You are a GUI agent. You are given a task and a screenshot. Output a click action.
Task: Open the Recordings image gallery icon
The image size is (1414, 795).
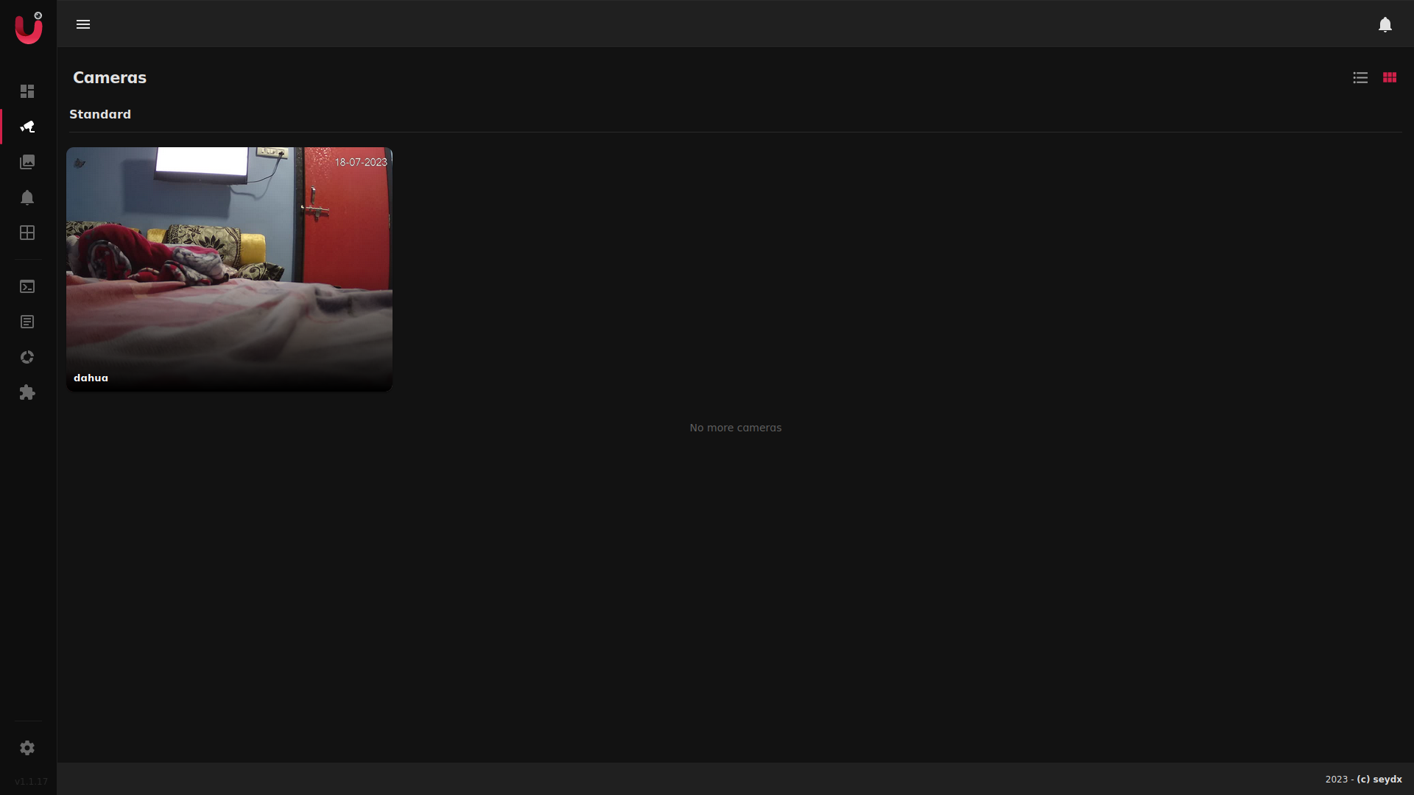point(27,162)
